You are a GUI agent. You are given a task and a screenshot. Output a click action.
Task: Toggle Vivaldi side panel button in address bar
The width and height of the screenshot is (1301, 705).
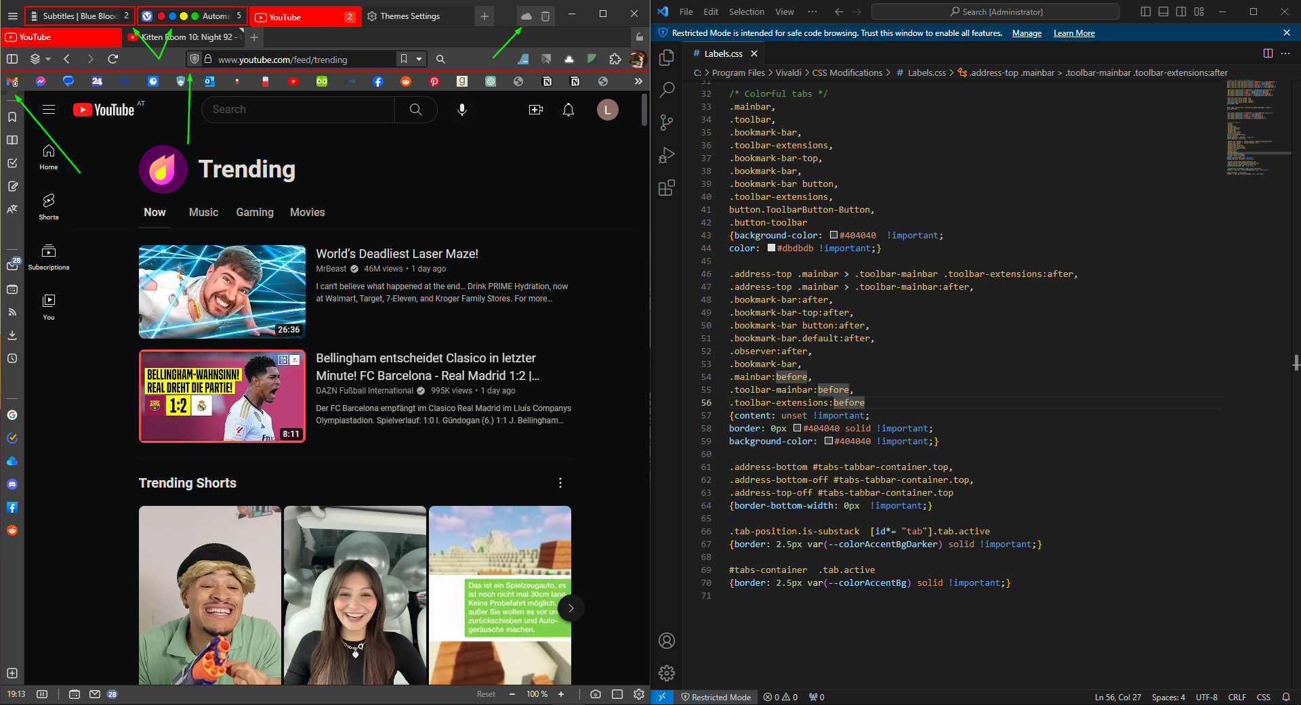[12, 59]
